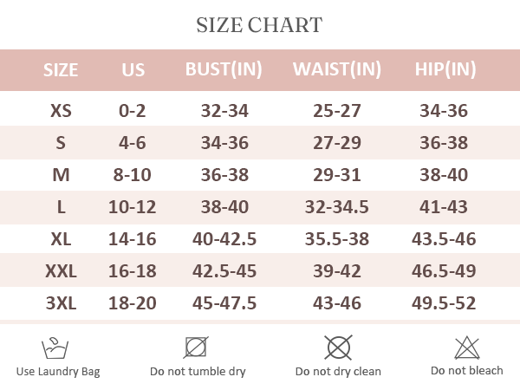Select the SIZE column header
This screenshot has height=390, width=520.
pos(61,70)
